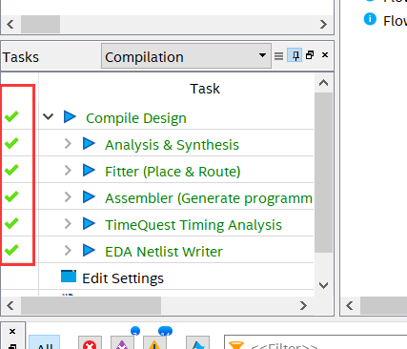Screen dimensions: 407x349
Task: Expand the TimeQuest Timing Analysis node
Action: [x=68, y=224]
